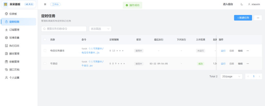The width and height of the screenshot is (265, 106).
Task: Open the 20/page page size dropdown
Action: 231,77
